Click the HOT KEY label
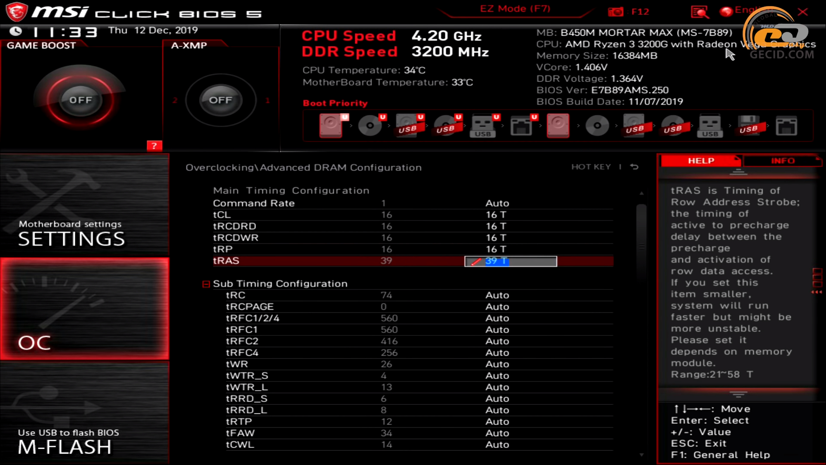 point(591,167)
